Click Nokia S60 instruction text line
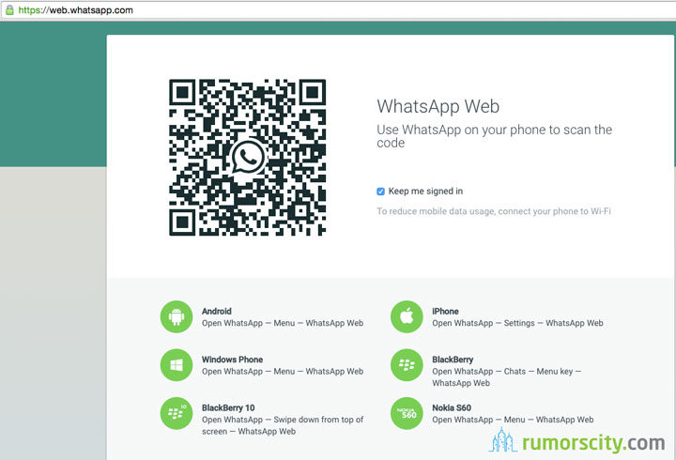676x460 pixels. [513, 420]
